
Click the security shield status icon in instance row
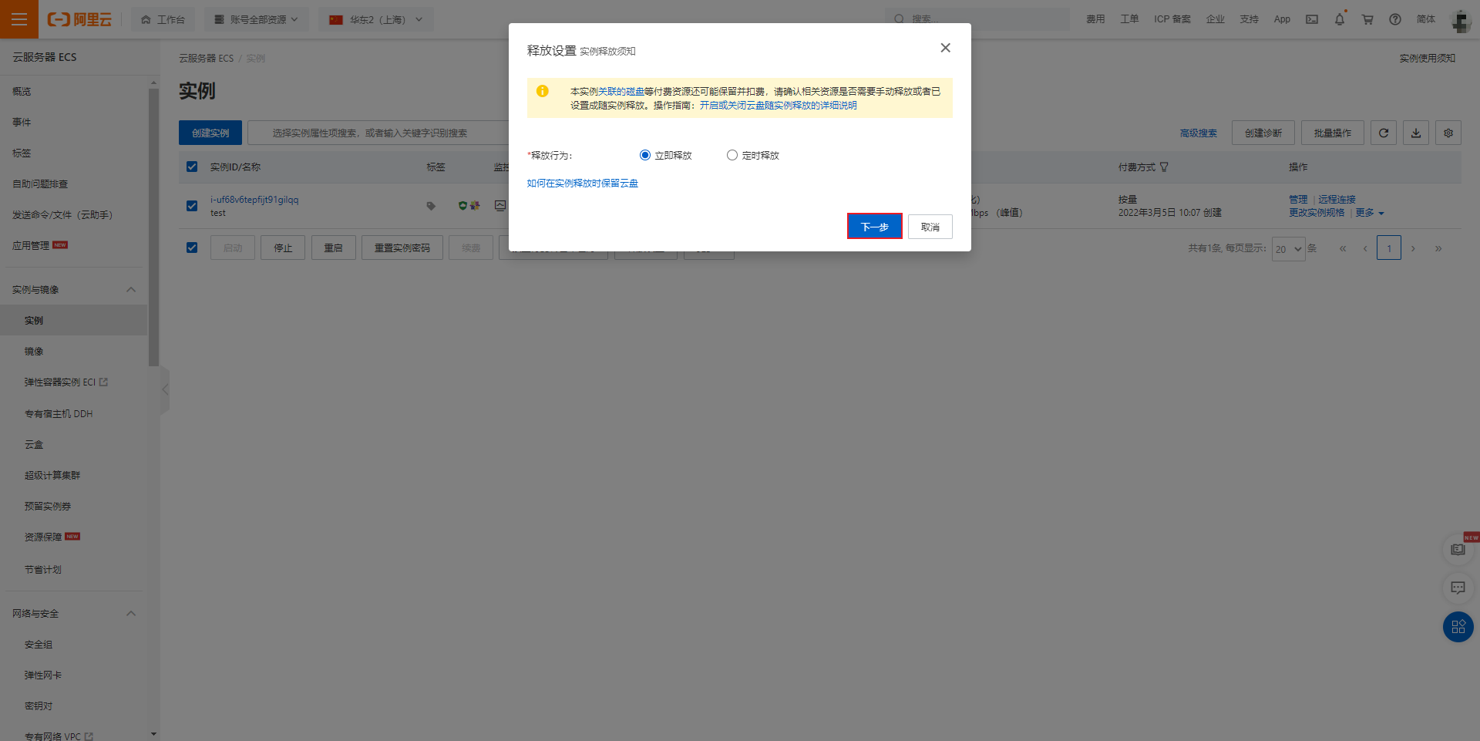pos(462,206)
